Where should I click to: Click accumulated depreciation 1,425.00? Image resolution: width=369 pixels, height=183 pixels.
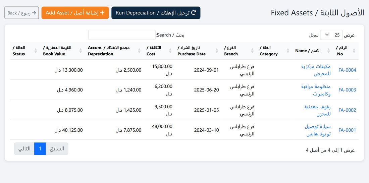point(133,110)
